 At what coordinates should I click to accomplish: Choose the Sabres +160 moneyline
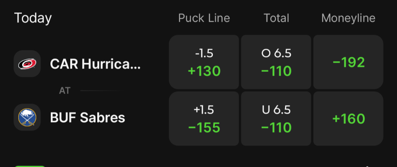pyautogui.click(x=348, y=119)
